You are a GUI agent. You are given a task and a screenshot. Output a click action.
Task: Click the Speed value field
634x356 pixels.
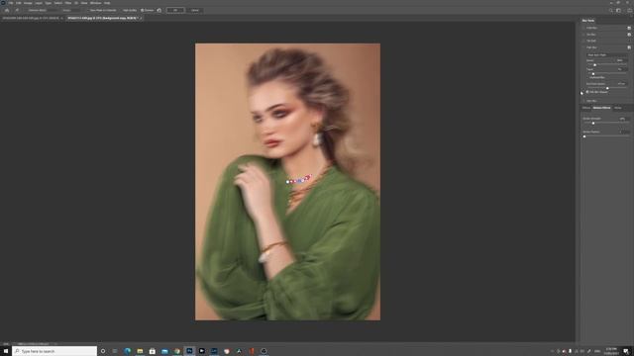[x=622, y=60]
